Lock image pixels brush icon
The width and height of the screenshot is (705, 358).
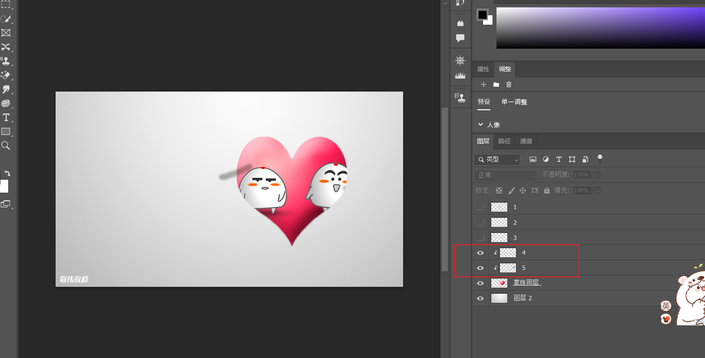click(x=511, y=190)
